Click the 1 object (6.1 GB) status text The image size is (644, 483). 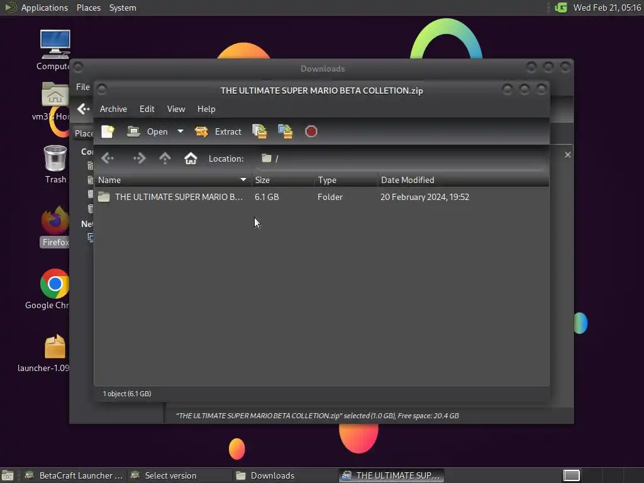[127, 394]
